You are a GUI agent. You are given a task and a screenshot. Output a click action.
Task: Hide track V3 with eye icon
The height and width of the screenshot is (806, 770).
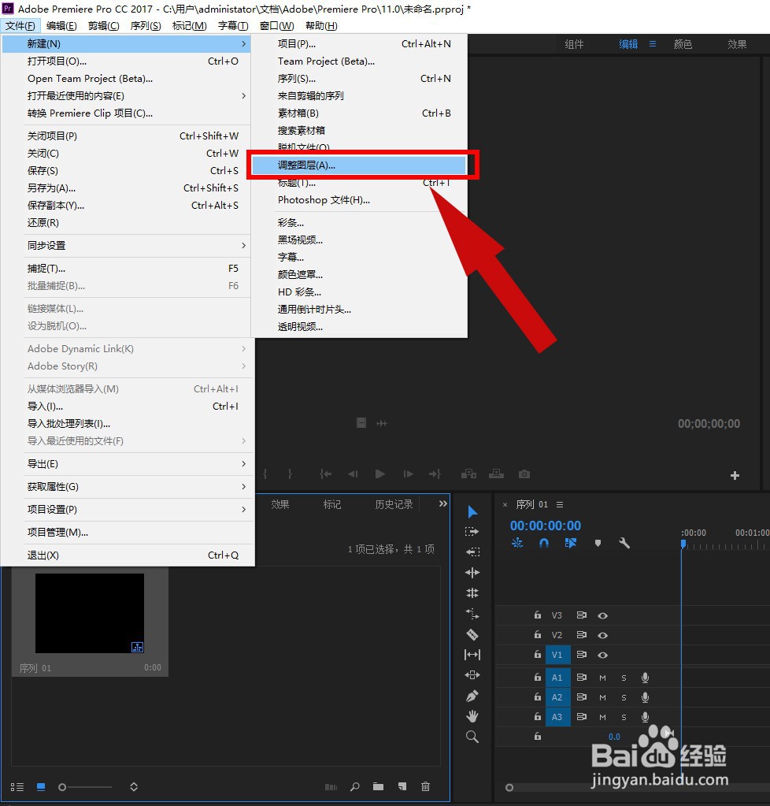tap(603, 615)
